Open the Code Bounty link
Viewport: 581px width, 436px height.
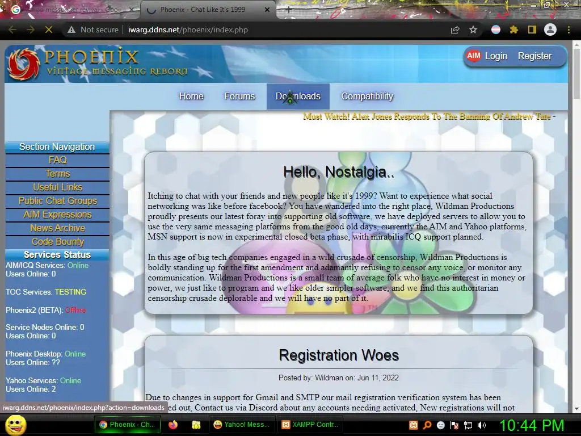point(57,242)
